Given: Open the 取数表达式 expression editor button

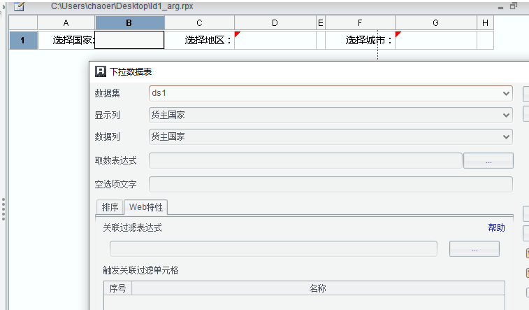Looking at the screenshot, I should pos(488,160).
